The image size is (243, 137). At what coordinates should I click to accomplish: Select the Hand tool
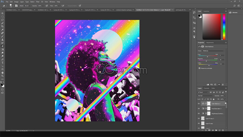(2, 73)
